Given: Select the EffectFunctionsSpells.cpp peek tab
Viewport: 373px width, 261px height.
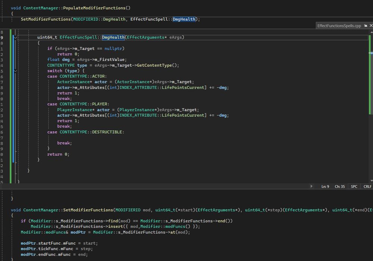Looking at the screenshot, I should (x=339, y=26).
